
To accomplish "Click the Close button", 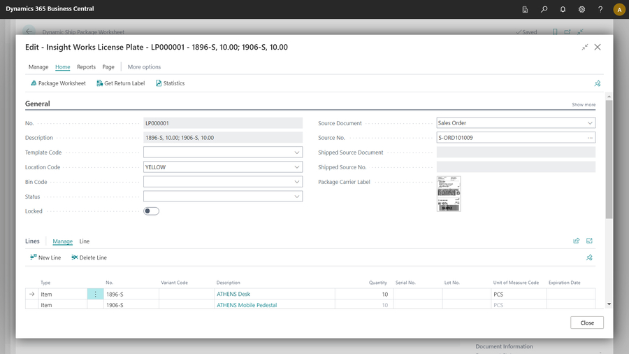I will (586, 323).
